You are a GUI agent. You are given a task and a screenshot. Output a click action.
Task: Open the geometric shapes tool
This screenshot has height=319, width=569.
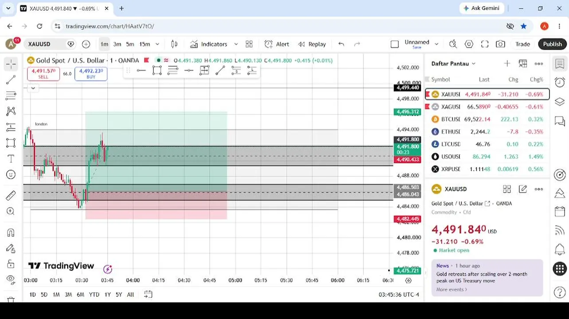(11, 143)
